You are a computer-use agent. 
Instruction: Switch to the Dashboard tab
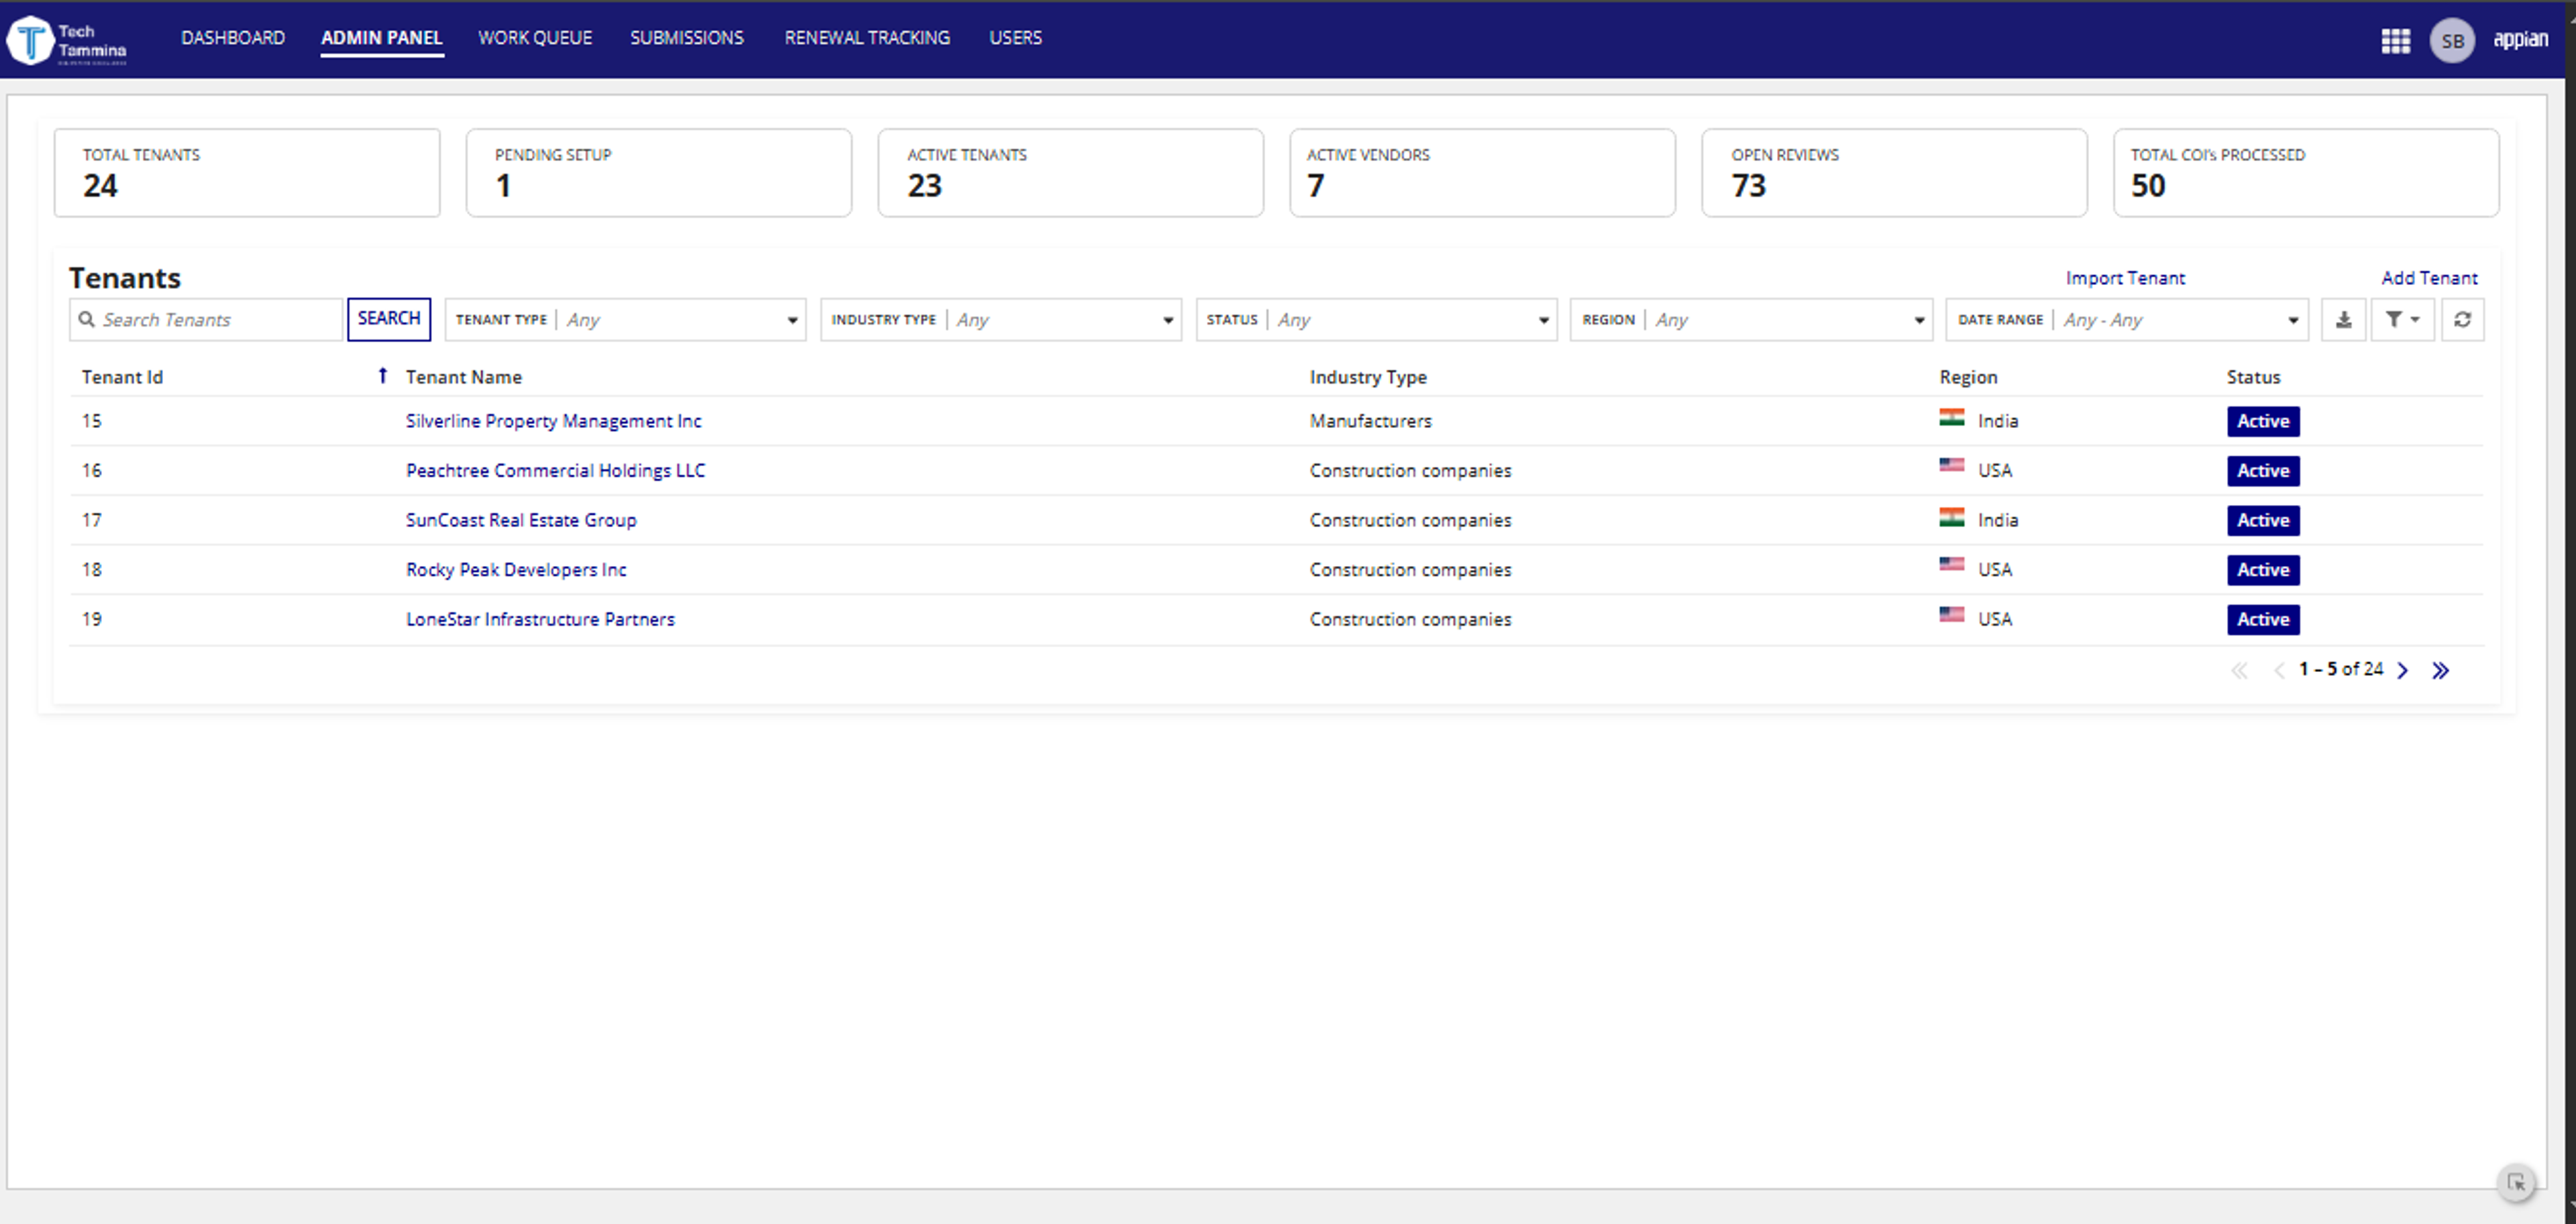tap(232, 38)
